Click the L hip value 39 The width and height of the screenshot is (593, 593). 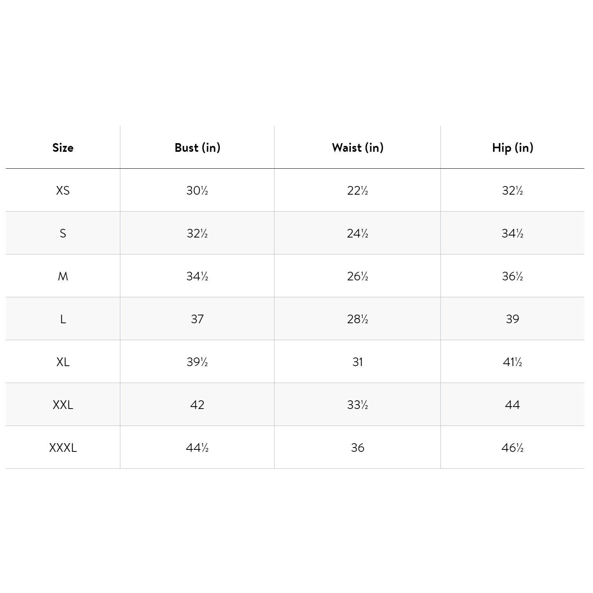(x=512, y=319)
